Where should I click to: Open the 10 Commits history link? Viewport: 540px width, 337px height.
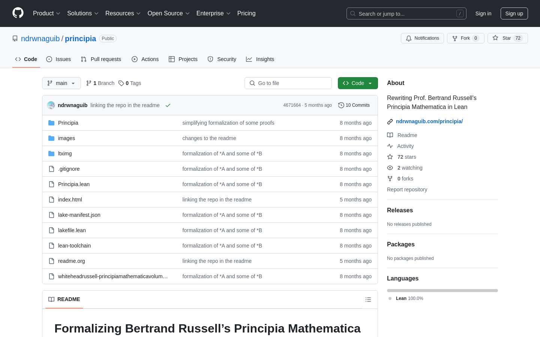click(354, 105)
